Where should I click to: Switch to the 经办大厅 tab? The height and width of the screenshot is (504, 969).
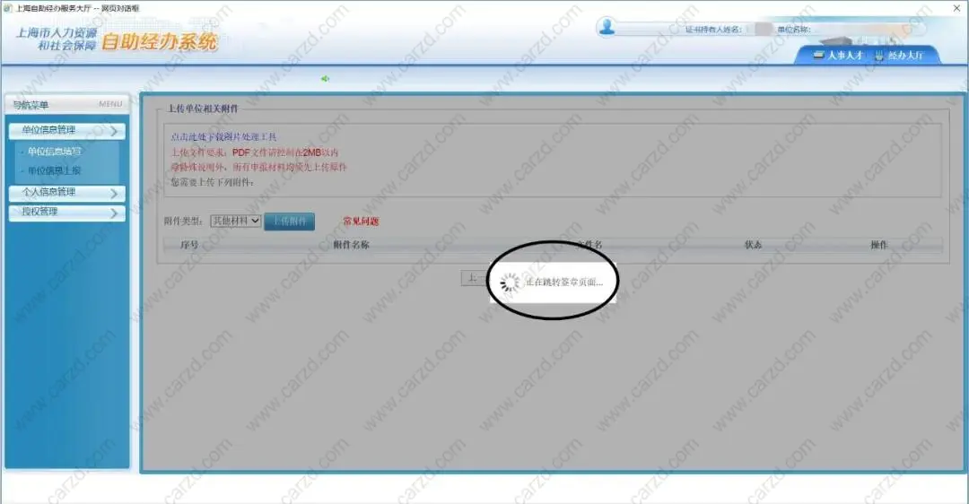click(x=904, y=56)
